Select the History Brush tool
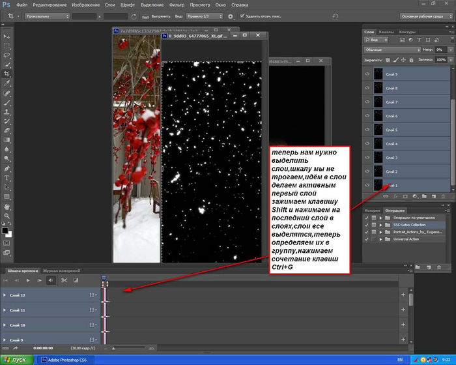456x365 pixels. [x=7, y=121]
